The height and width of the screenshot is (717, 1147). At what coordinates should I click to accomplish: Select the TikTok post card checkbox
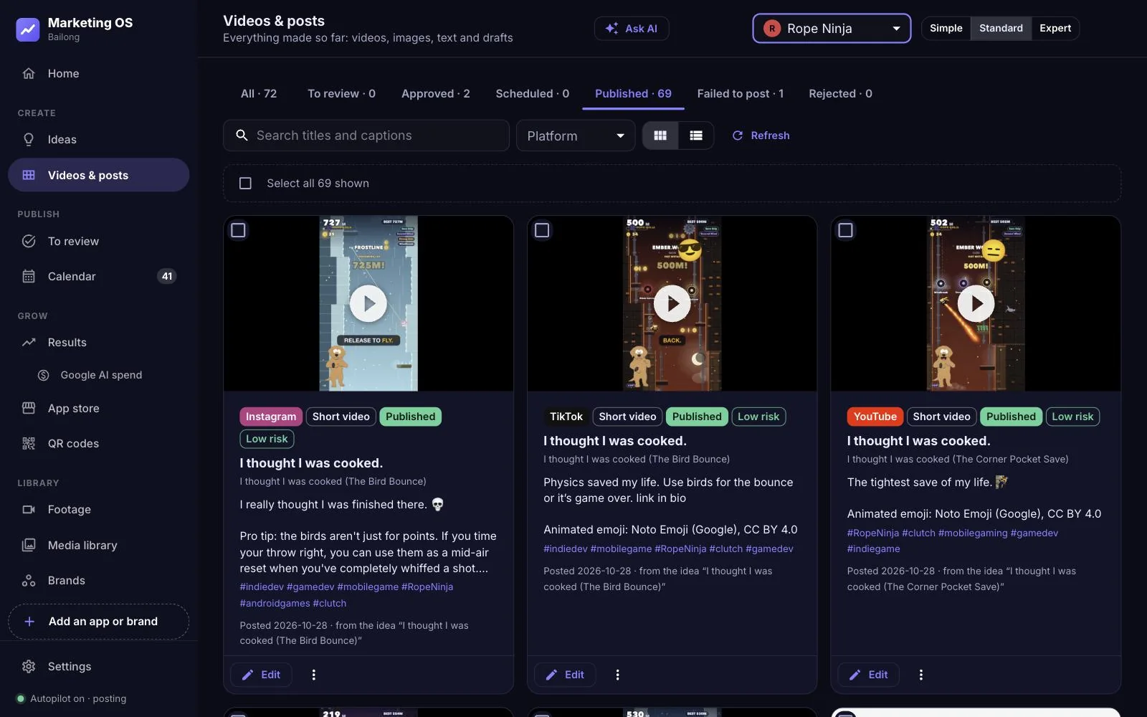pos(542,230)
